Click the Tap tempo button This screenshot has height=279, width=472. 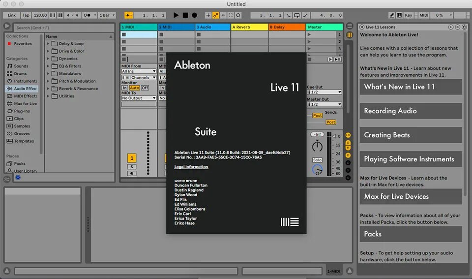pyautogui.click(x=26, y=15)
